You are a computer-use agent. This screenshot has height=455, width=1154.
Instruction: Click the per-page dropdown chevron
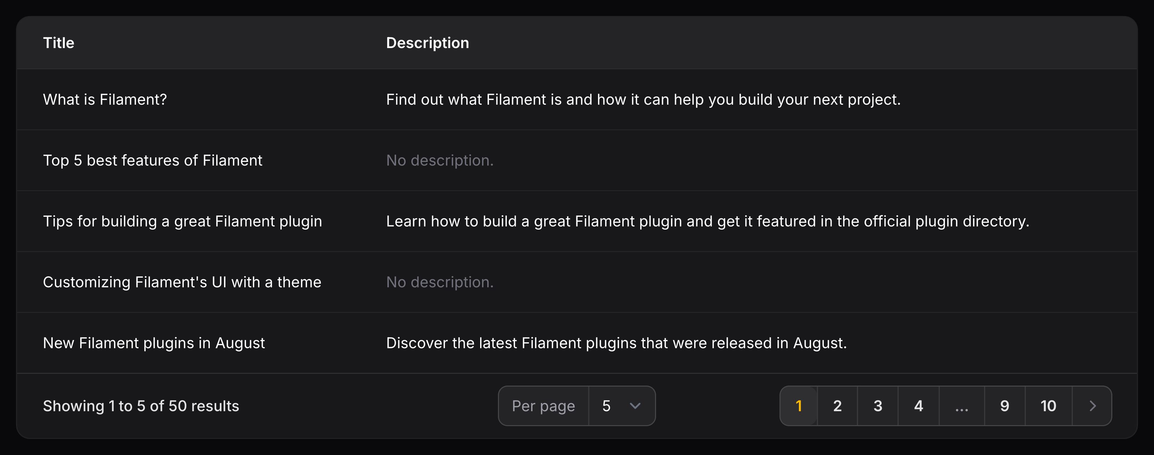[635, 406]
